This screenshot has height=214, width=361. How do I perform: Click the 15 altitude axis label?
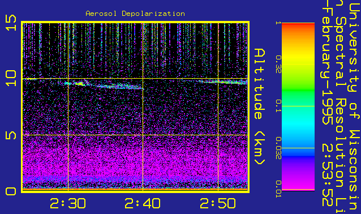pyautogui.click(x=11, y=23)
